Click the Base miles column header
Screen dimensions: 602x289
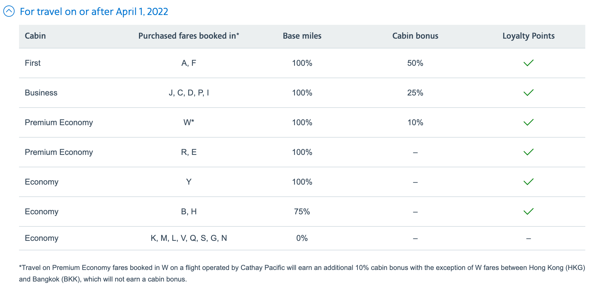point(302,36)
